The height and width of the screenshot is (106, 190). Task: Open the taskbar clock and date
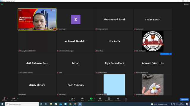pyautogui.click(x=181, y=104)
